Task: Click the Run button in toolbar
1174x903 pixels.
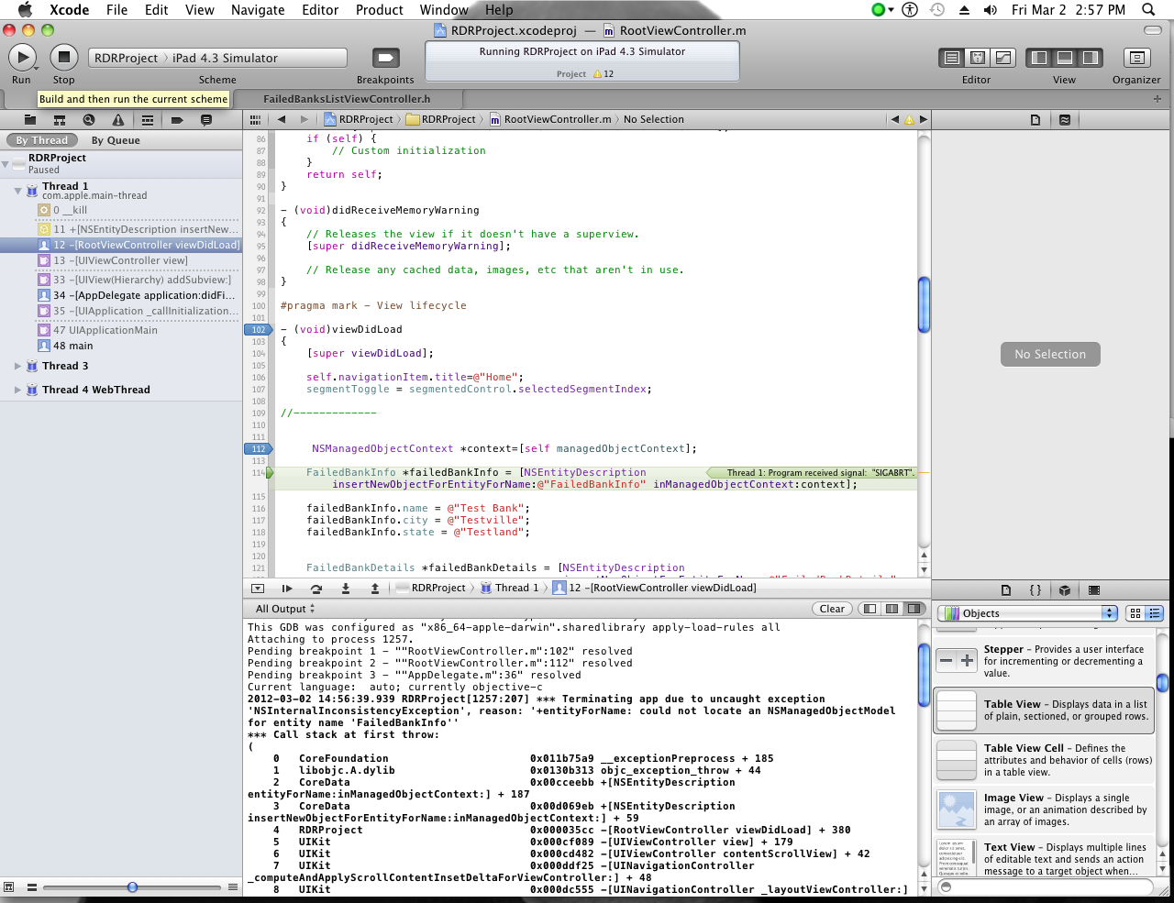Action: point(22,58)
